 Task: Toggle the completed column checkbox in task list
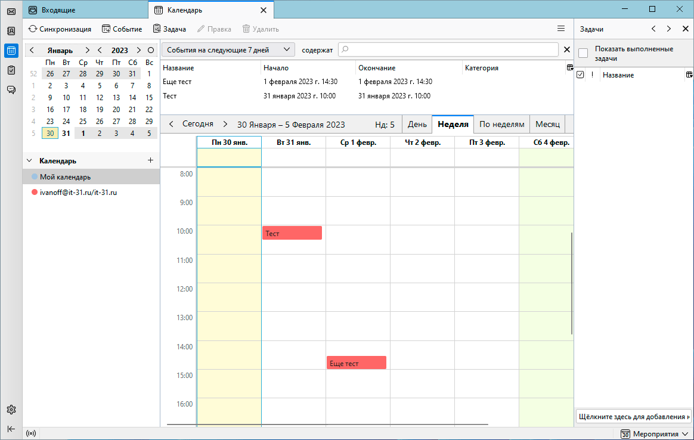tap(580, 75)
